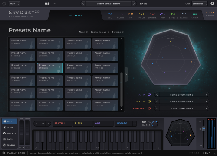Increase the octave transpose with the right arrow
Viewport: 217px width, 156px height.
[x=48, y=124]
